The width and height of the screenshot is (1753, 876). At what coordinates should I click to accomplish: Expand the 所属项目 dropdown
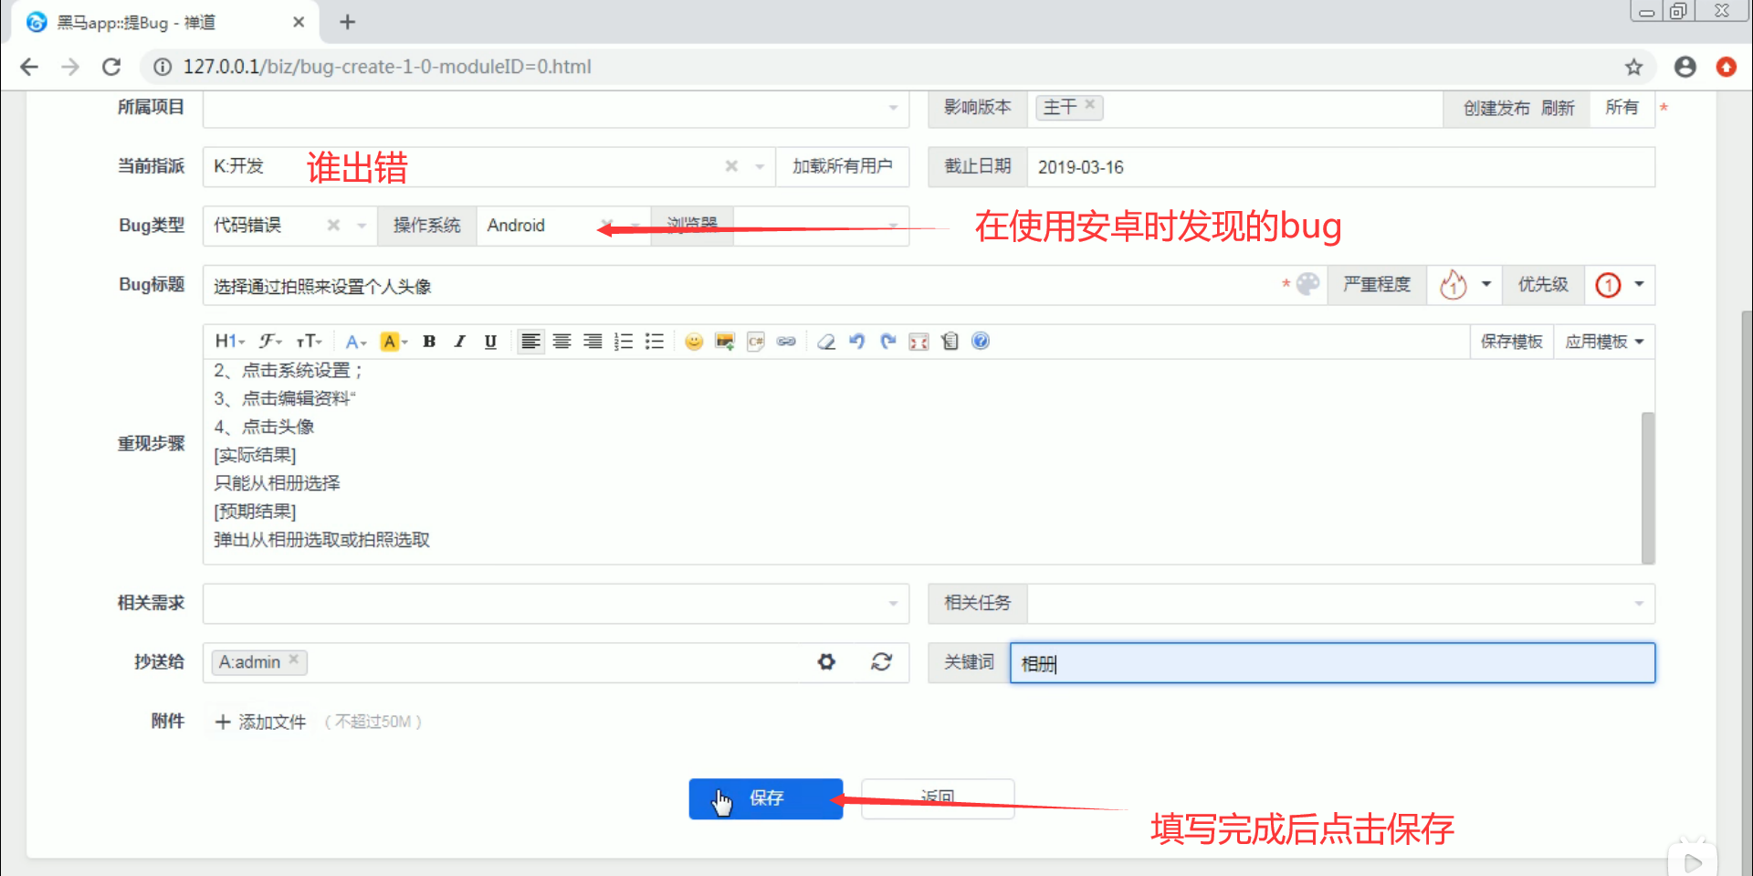click(893, 108)
